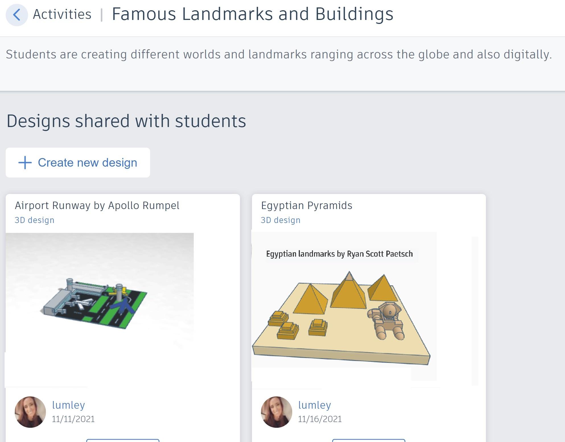The width and height of the screenshot is (565, 442).
Task: Click the Famous Landmarks and Buildings title
Action: click(253, 14)
